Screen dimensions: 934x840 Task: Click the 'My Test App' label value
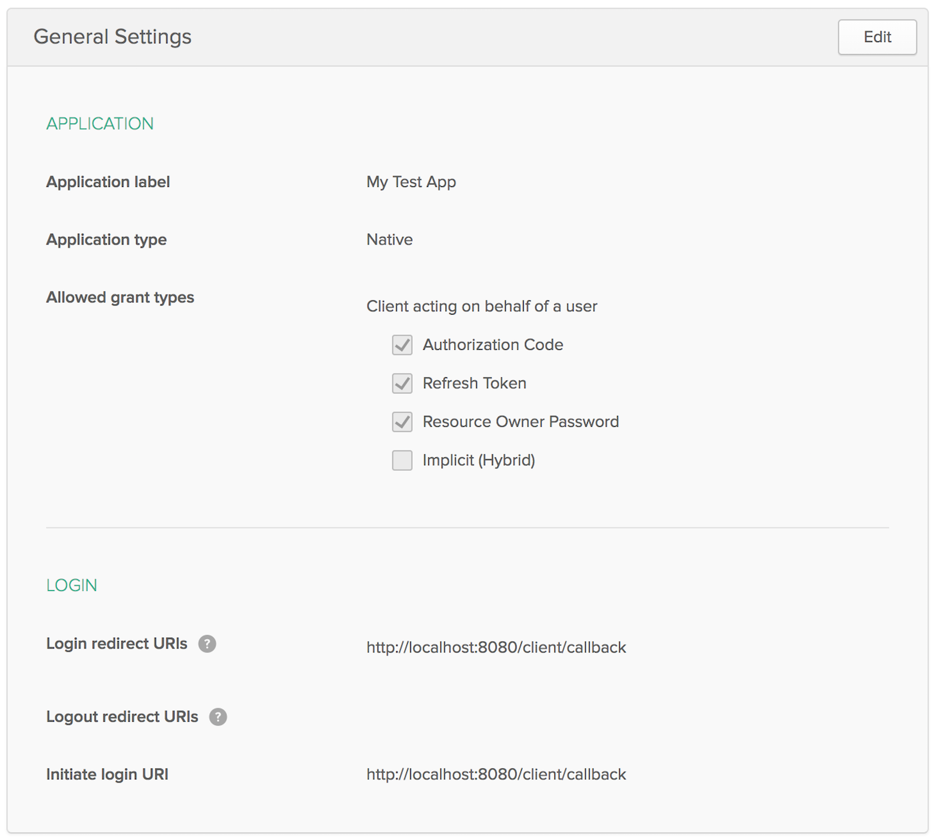coord(411,182)
